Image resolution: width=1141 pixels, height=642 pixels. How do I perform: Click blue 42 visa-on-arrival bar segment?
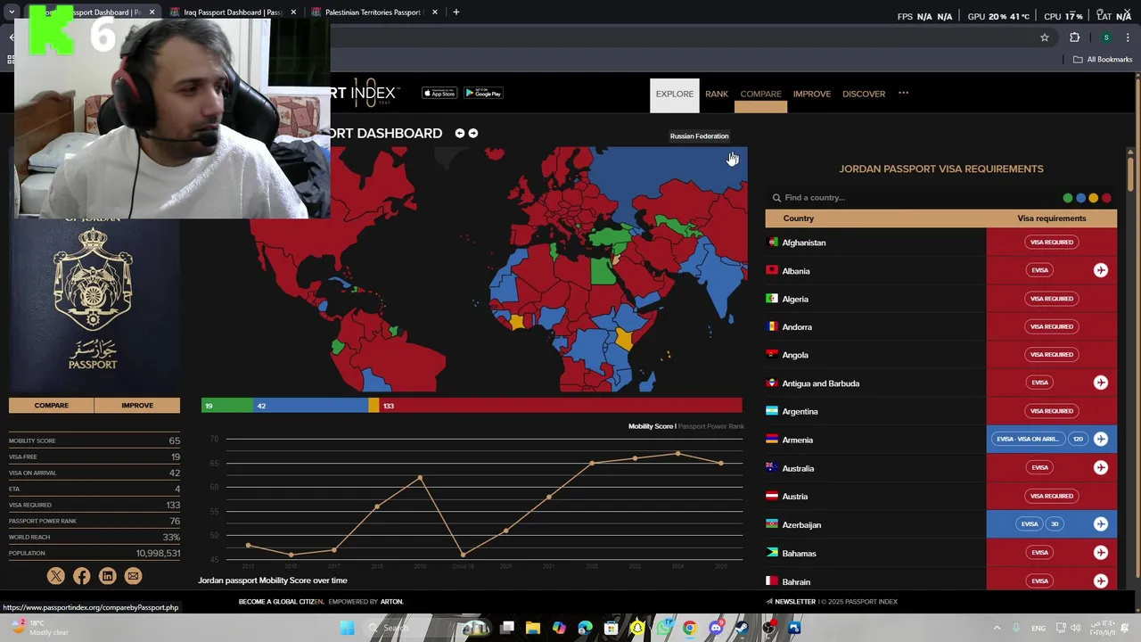click(310, 406)
